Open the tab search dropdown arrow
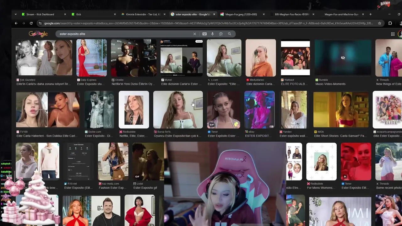 tap(16, 14)
